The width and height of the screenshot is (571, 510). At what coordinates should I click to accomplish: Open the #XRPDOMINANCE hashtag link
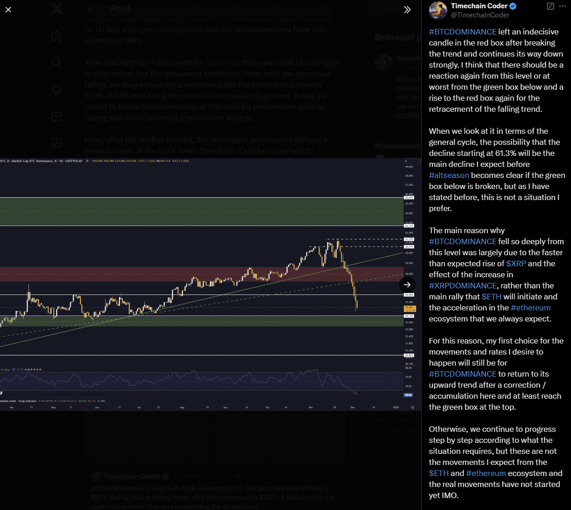tap(463, 286)
